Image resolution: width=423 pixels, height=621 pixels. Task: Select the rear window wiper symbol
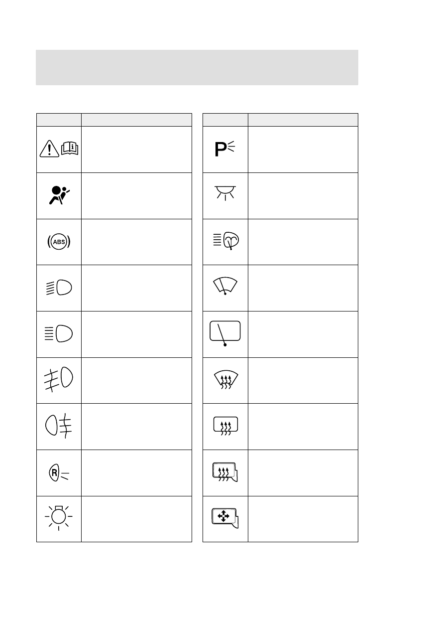coord(225,334)
